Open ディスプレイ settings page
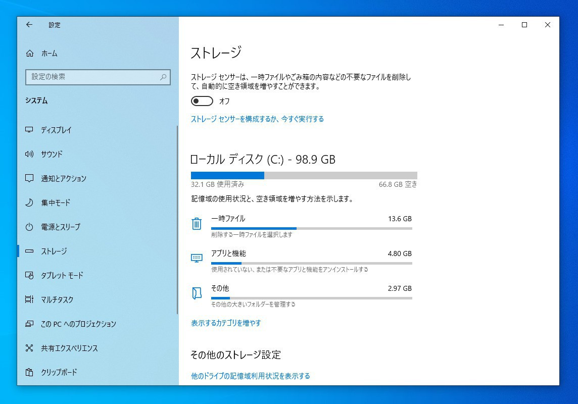The width and height of the screenshot is (578, 404). click(98, 130)
